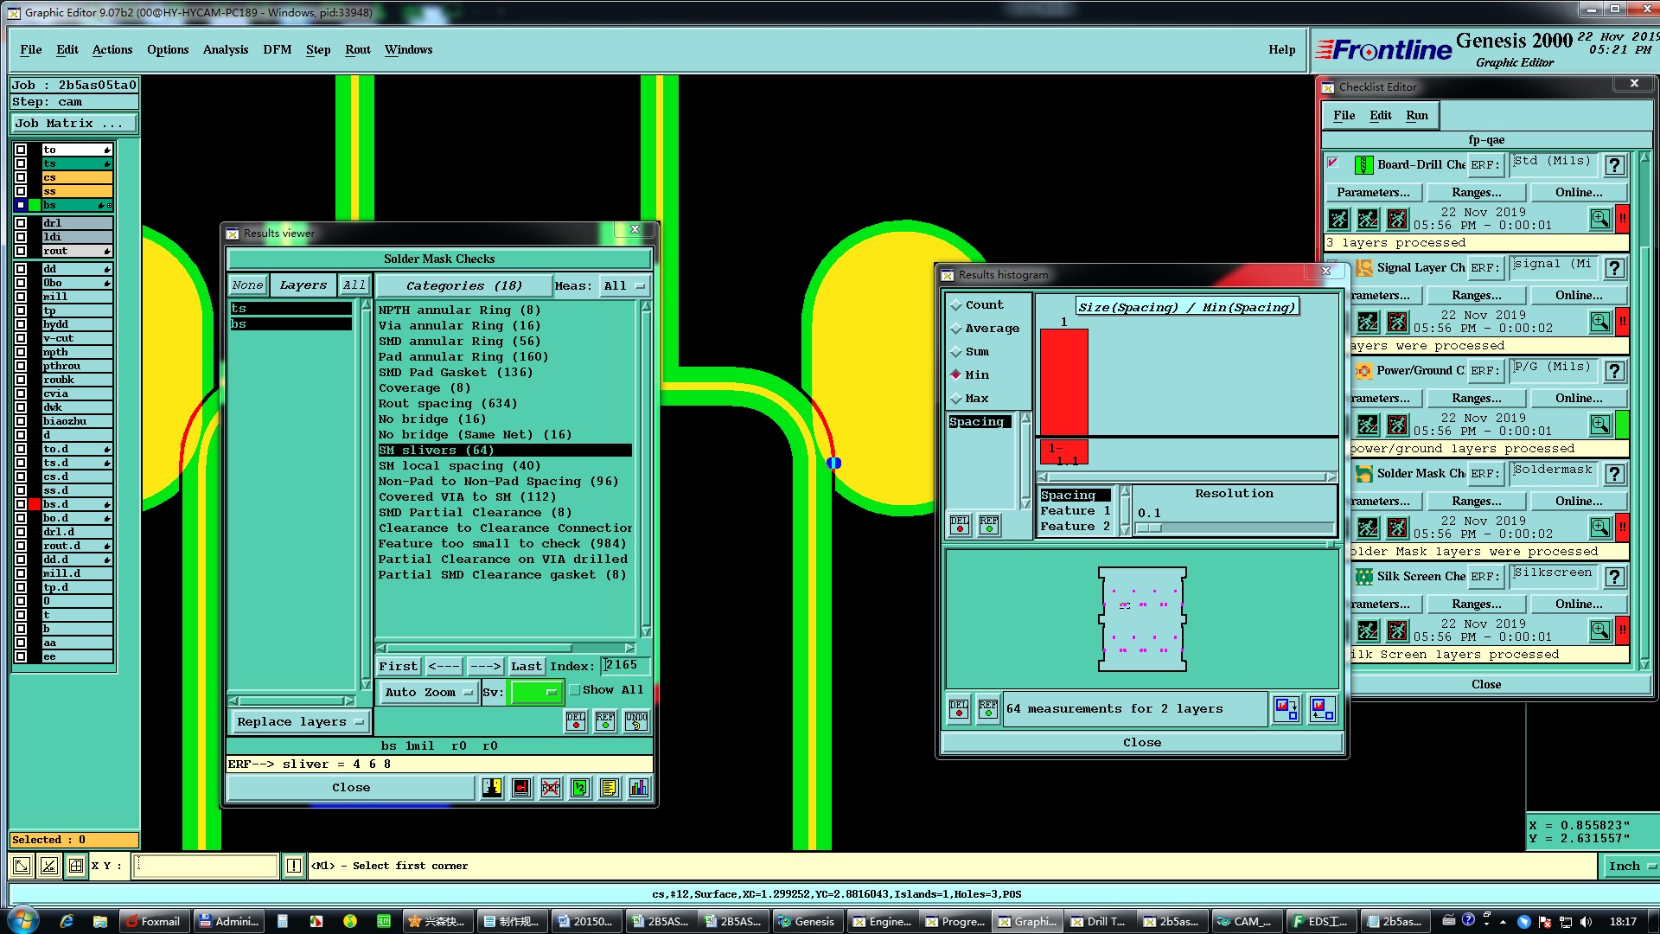The width and height of the screenshot is (1660, 934).
Task: Click Parameters button for Board-Drill check
Action: click(x=1373, y=192)
